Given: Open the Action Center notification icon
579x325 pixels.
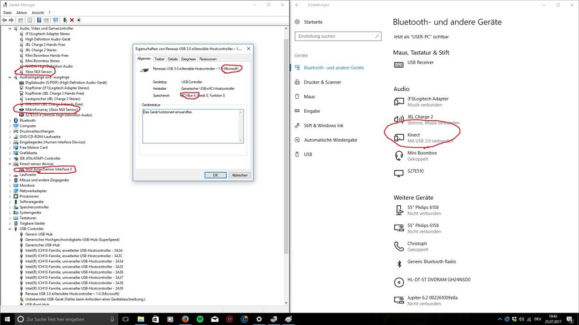Looking at the screenshot, I should 571,319.
